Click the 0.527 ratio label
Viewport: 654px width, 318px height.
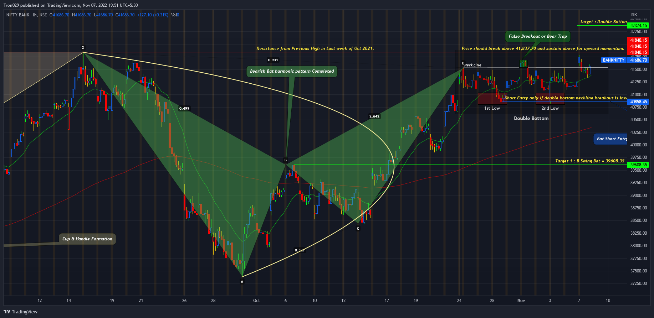[300, 250]
